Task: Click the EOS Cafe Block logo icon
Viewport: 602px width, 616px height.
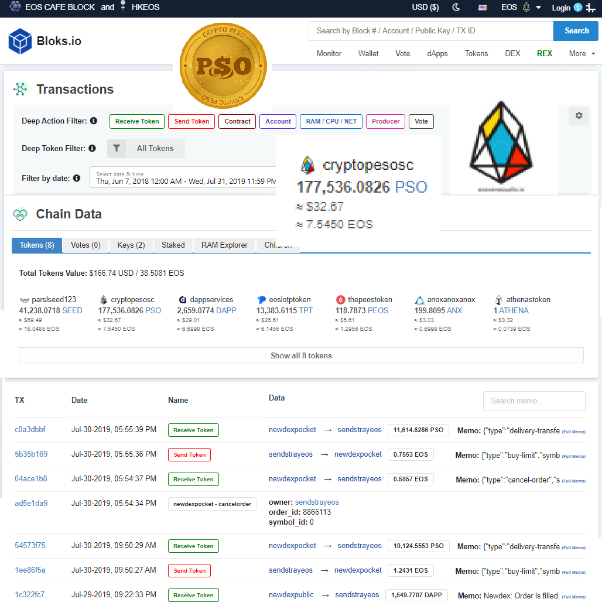Action: coord(15,7)
